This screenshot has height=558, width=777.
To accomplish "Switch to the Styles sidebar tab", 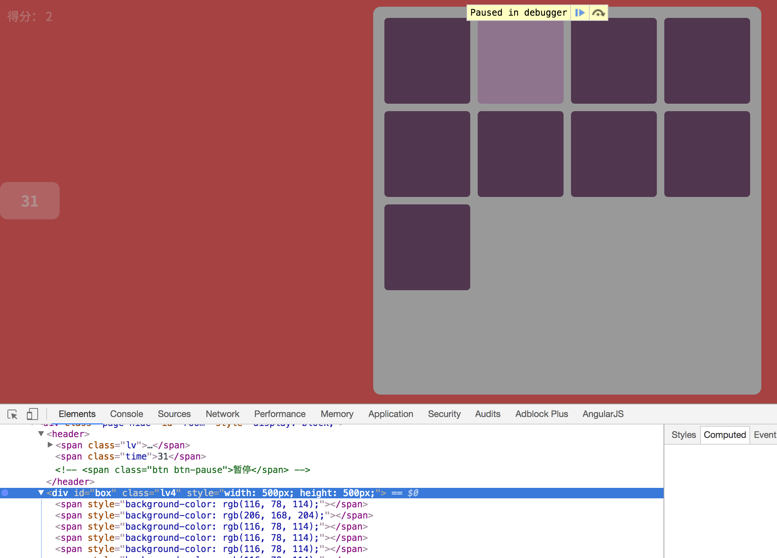I will point(683,435).
